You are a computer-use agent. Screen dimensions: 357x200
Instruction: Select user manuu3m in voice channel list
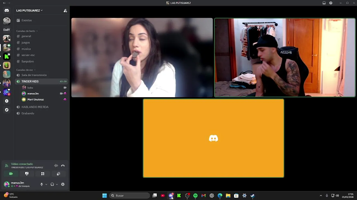45,94
